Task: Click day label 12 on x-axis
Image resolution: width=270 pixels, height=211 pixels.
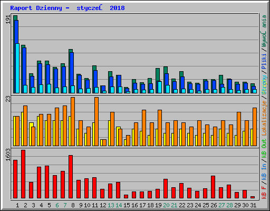Action: click(103, 205)
